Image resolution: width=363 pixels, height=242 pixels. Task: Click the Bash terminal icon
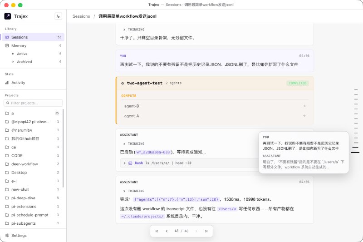tap(130, 163)
